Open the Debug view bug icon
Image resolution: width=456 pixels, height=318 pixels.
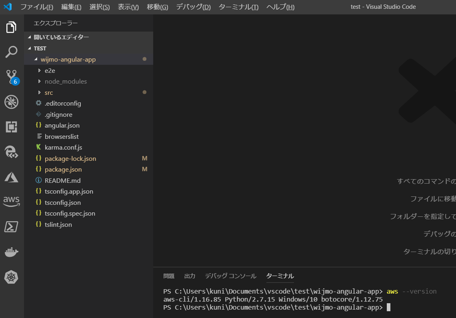click(11, 102)
